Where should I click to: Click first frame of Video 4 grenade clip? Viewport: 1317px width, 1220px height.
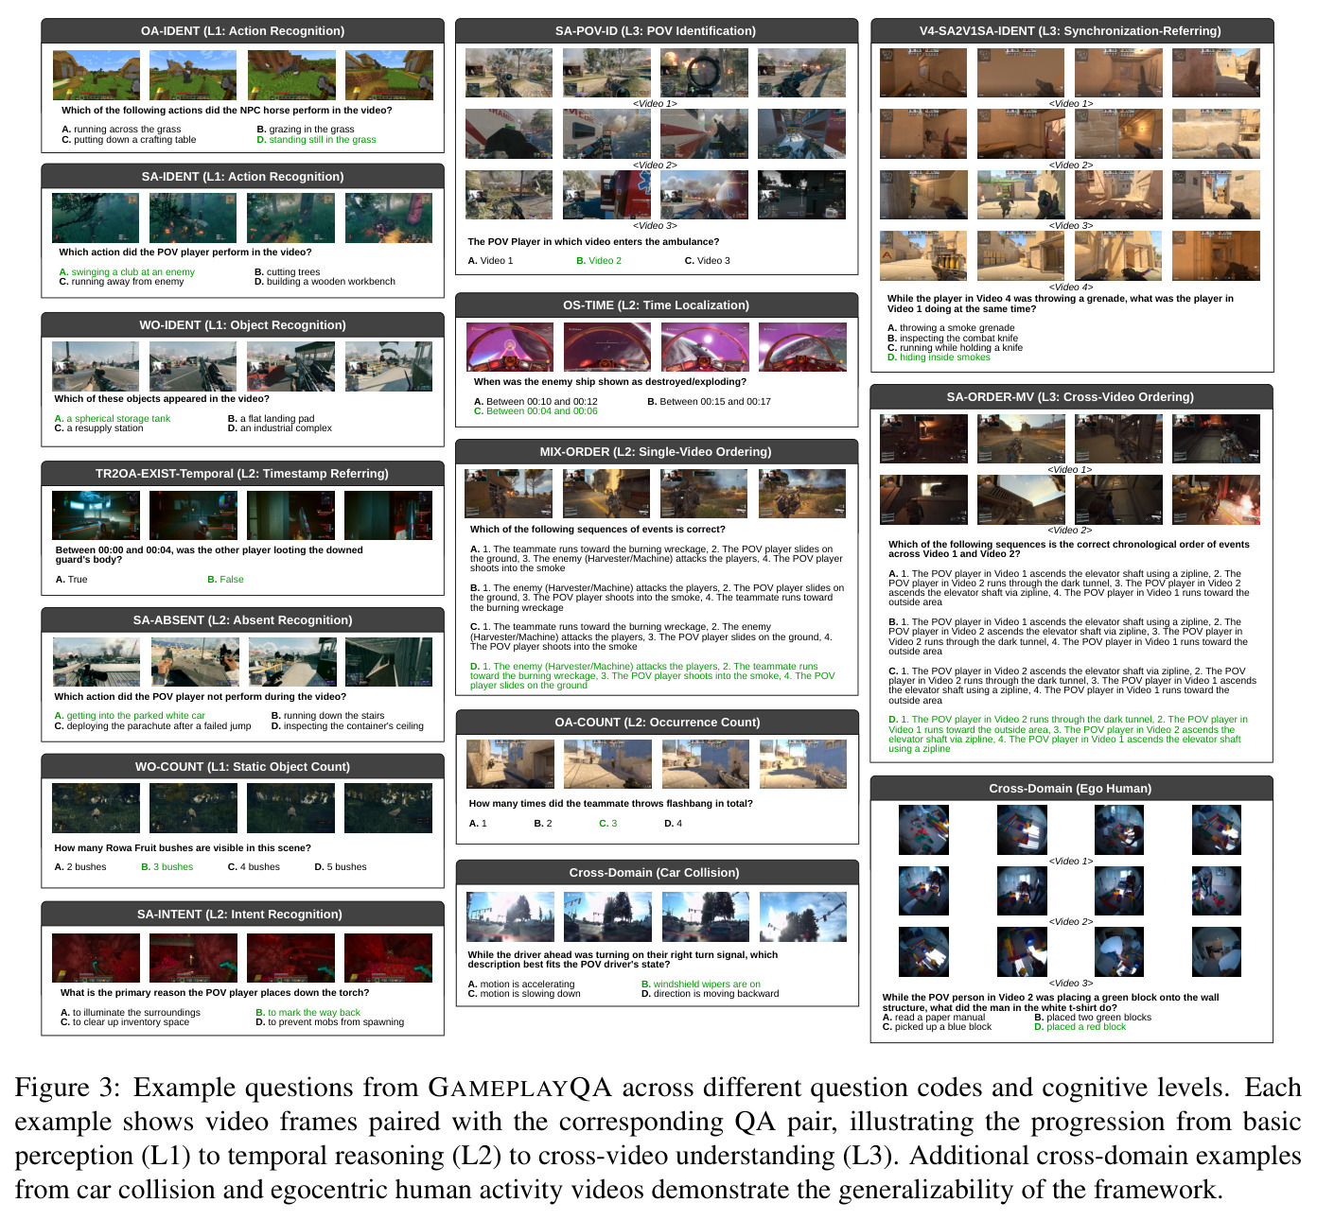tap(923, 256)
